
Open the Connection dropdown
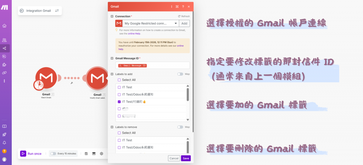point(150,23)
